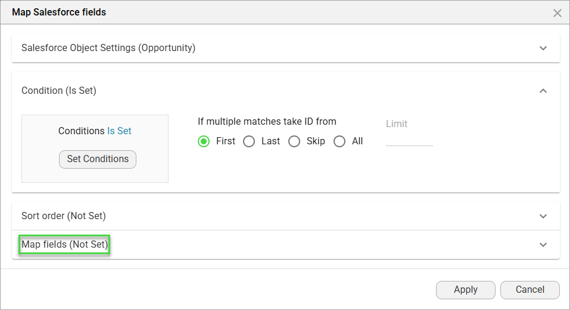Click the 'If multiple matches take ID from' label
This screenshot has width=570, height=310.
tap(267, 122)
